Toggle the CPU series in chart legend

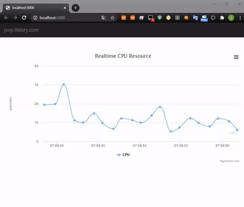coord(123,155)
